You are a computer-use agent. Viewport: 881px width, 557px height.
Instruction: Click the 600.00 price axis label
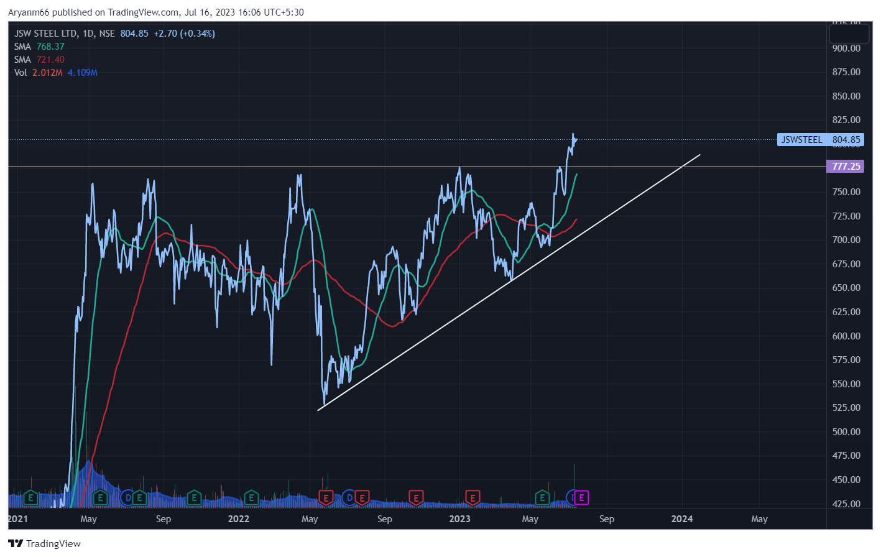click(x=846, y=336)
